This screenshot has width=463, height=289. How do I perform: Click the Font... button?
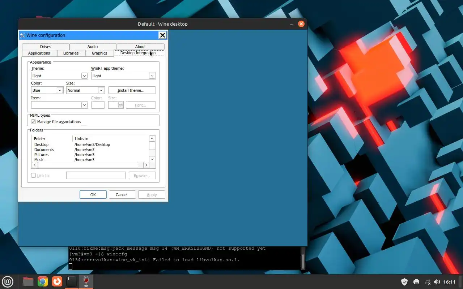141,105
